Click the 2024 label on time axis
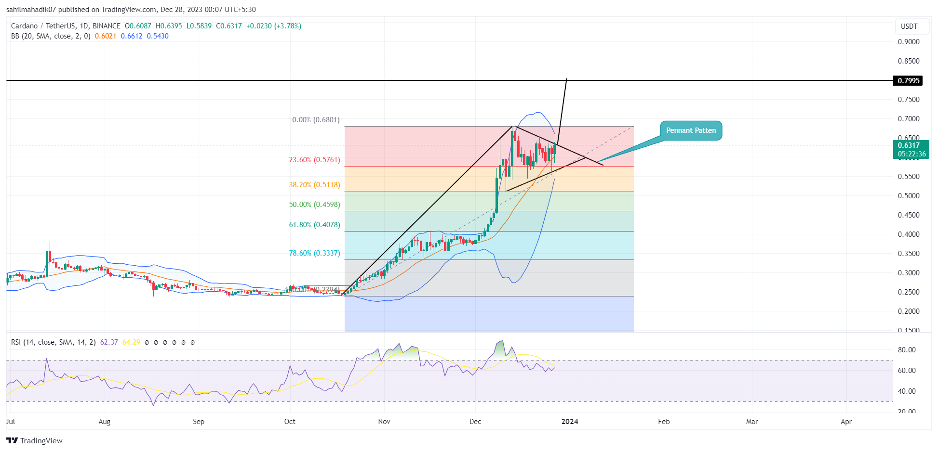Screen dimensions: 938x451 pyautogui.click(x=570, y=422)
